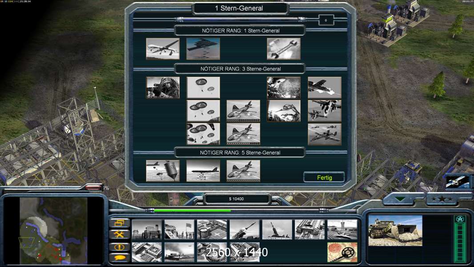Build the Barracks with flag icon

click(x=179, y=230)
